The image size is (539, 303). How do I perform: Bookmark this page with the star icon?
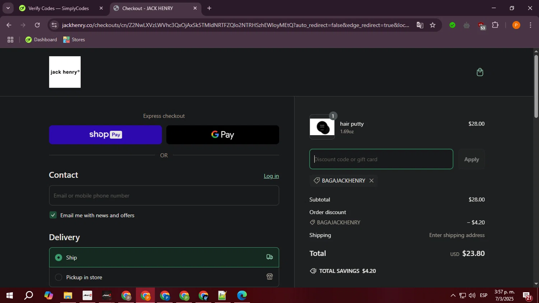(x=433, y=25)
